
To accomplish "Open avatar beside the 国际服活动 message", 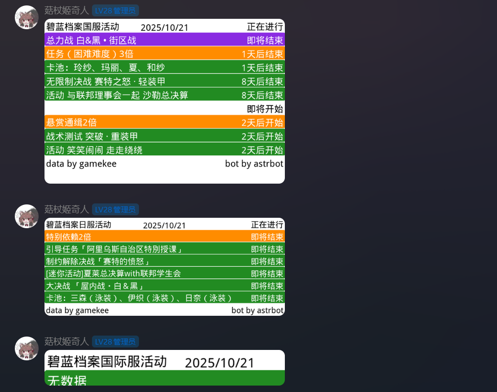I will point(27,348).
